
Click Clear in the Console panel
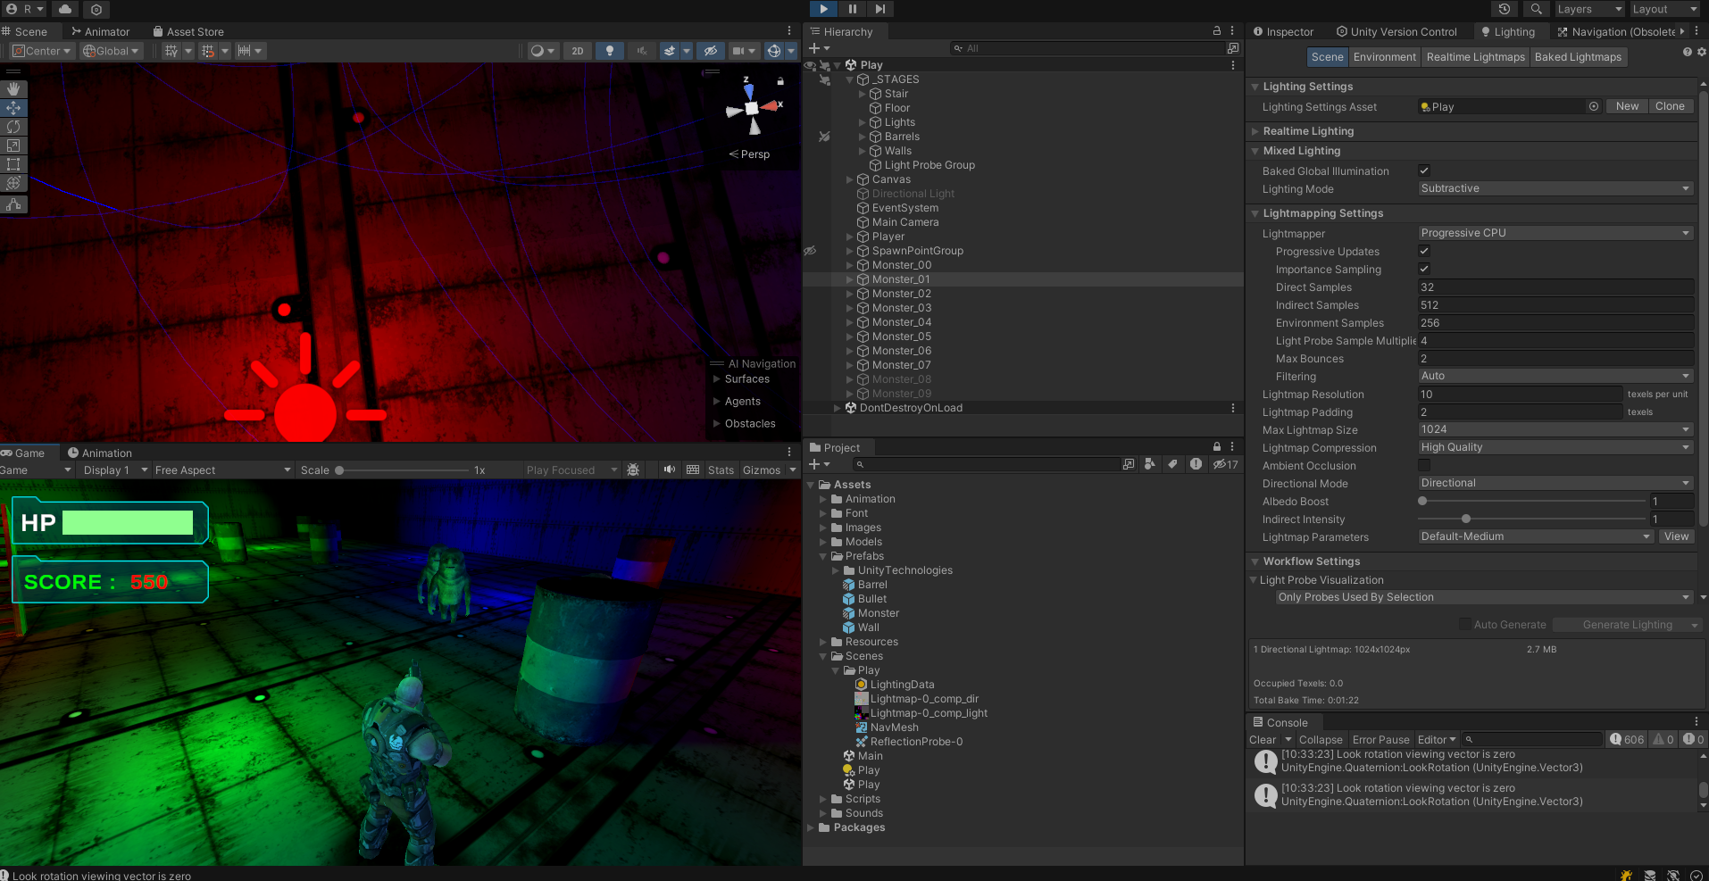1262,739
